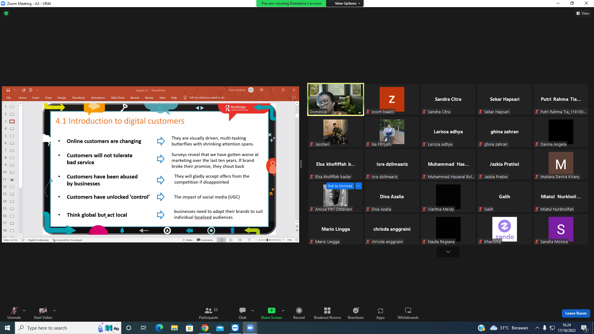The image size is (594, 334).
Task: Click Fit slide to window icon
Action: point(297,240)
